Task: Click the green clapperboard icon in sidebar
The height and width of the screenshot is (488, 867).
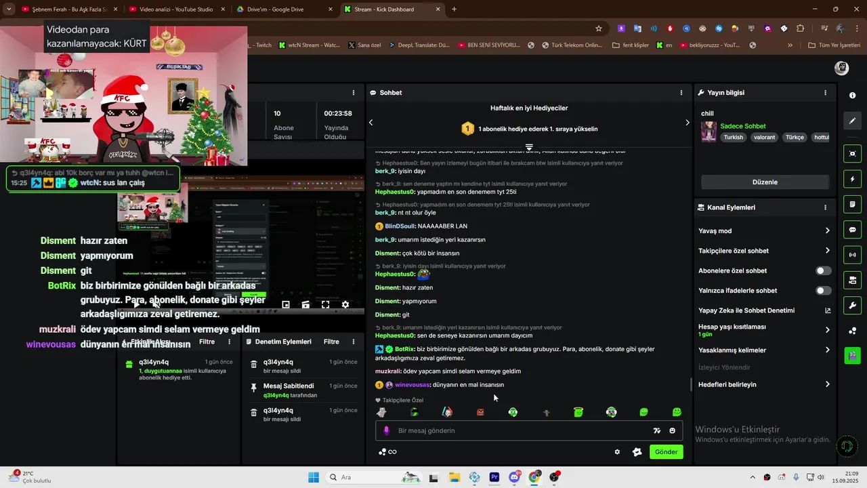Action: pyautogui.click(x=853, y=354)
